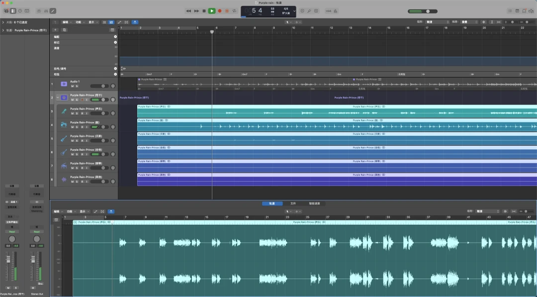The height and width of the screenshot is (297, 537).
Task: Click the bar 5 playhead marker in the ruler
Action: coord(212,31)
